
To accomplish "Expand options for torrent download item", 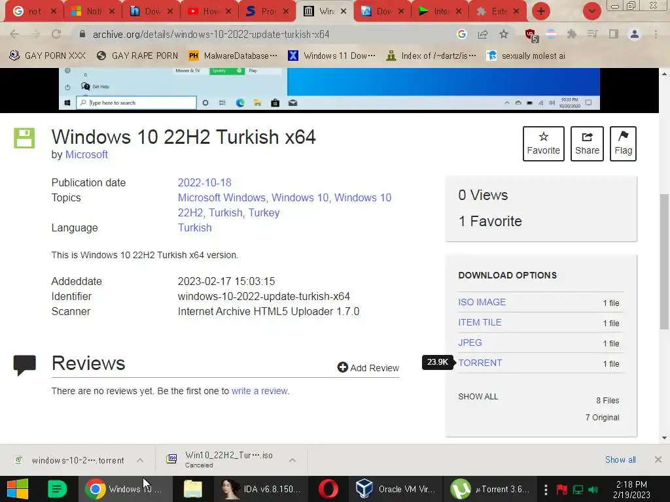I will (x=140, y=460).
